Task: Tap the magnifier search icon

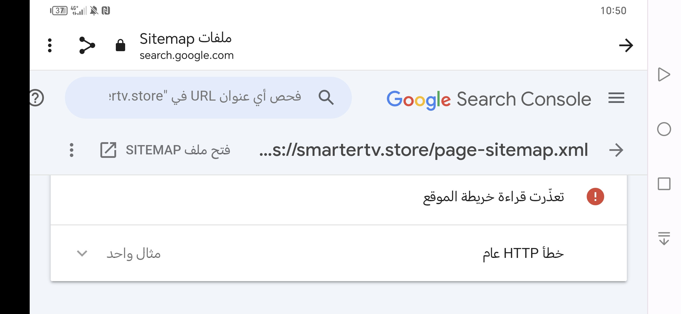Action: click(x=326, y=97)
